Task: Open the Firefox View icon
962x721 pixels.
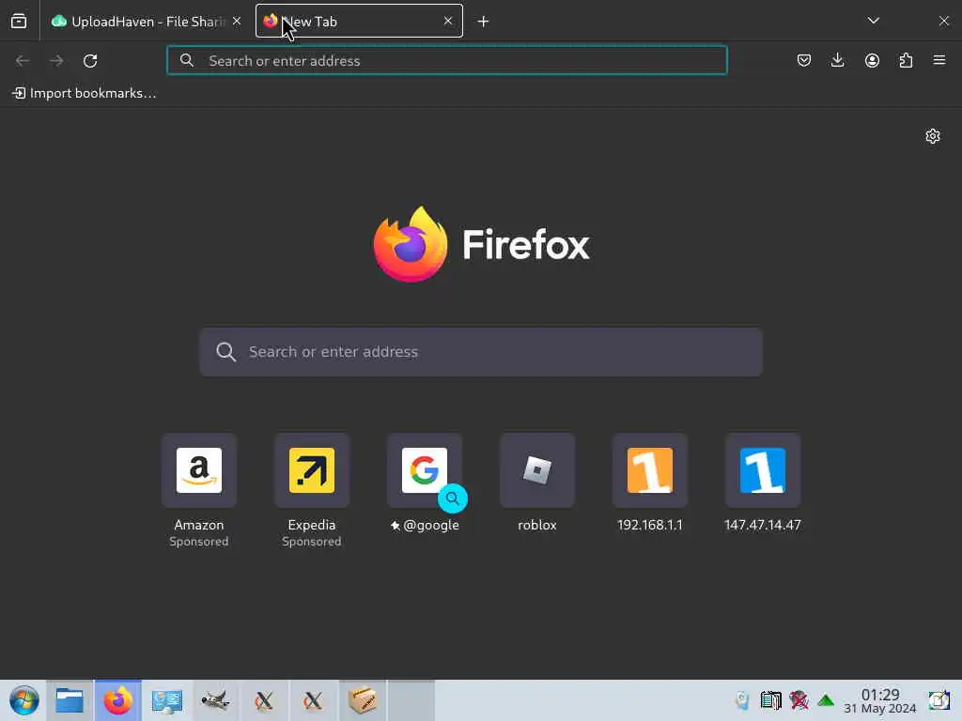Action: coord(19,22)
